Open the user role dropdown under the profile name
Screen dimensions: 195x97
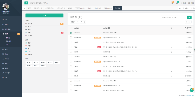[6, 13]
